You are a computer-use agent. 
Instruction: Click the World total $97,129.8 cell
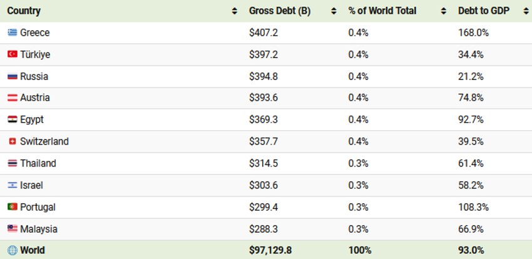click(270, 250)
